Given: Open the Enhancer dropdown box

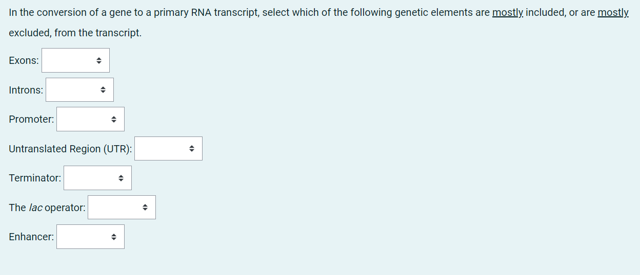Looking at the screenshot, I should [x=90, y=237].
